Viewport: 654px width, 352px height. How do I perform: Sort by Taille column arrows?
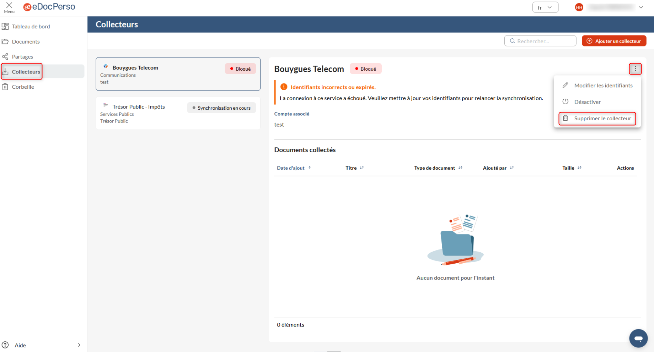tap(579, 168)
